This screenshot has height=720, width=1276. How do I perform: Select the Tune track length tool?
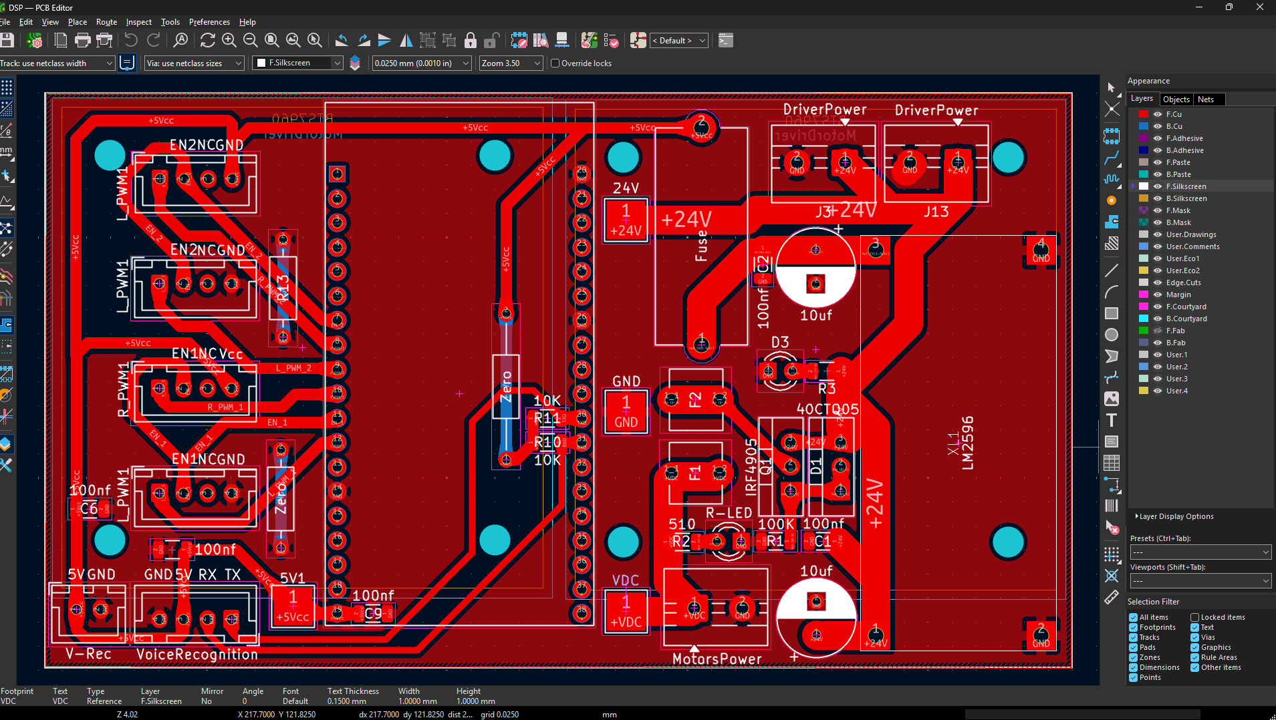[x=1112, y=179]
